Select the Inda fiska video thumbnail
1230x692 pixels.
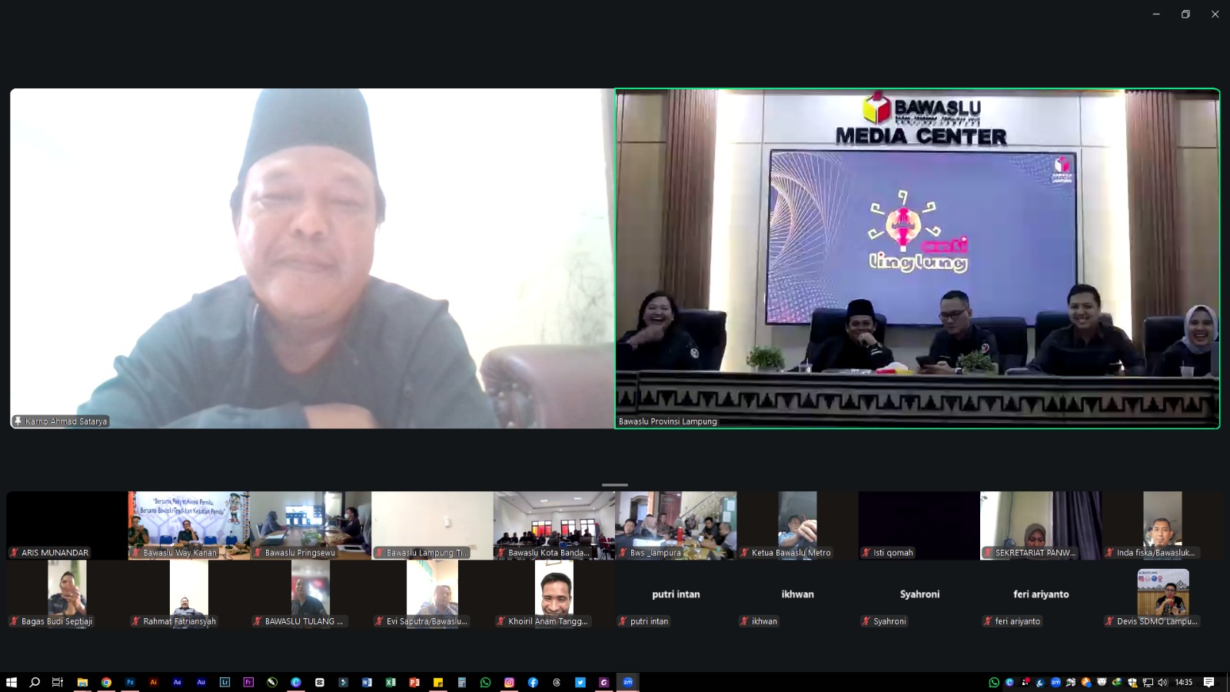[1162, 526]
